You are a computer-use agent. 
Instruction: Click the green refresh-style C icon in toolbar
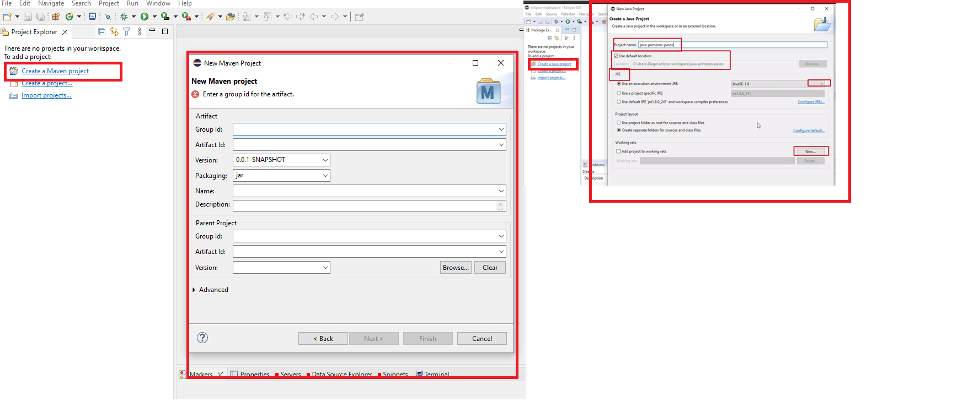point(69,17)
